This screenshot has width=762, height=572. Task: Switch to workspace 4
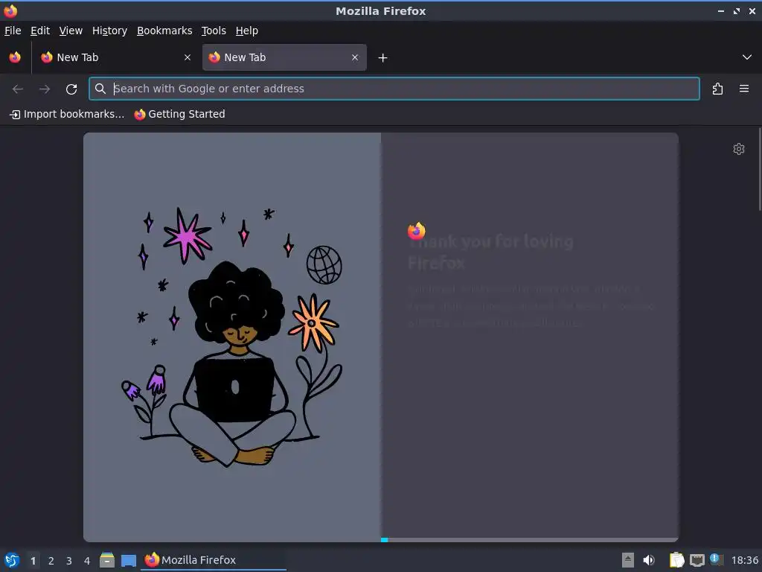[87, 561]
